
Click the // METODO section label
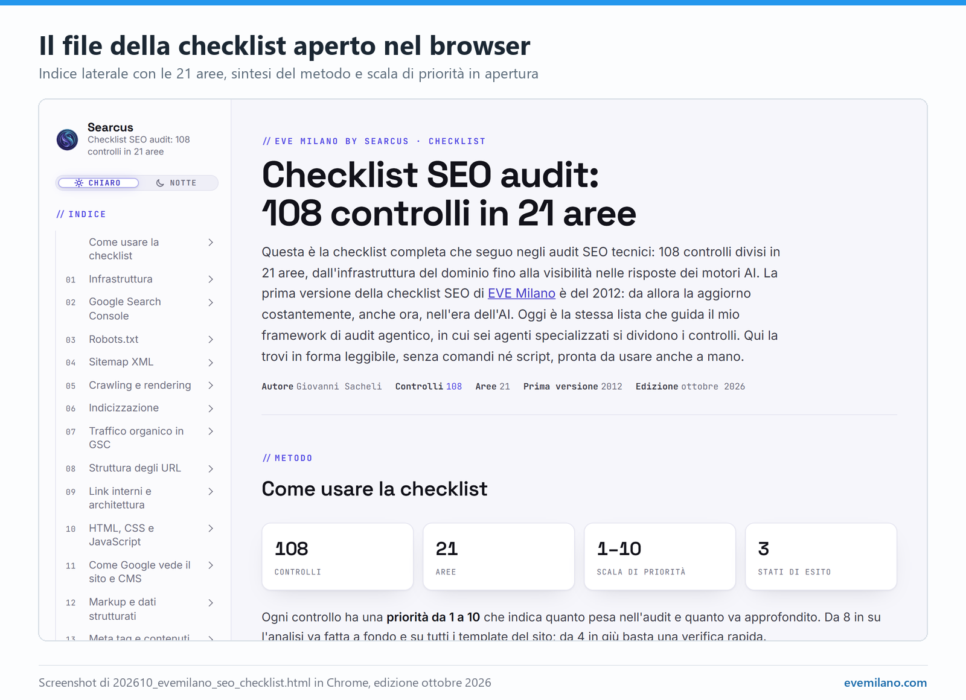[287, 458]
